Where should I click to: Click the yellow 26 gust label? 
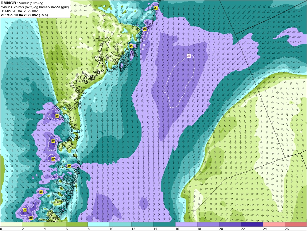pos(131,46)
